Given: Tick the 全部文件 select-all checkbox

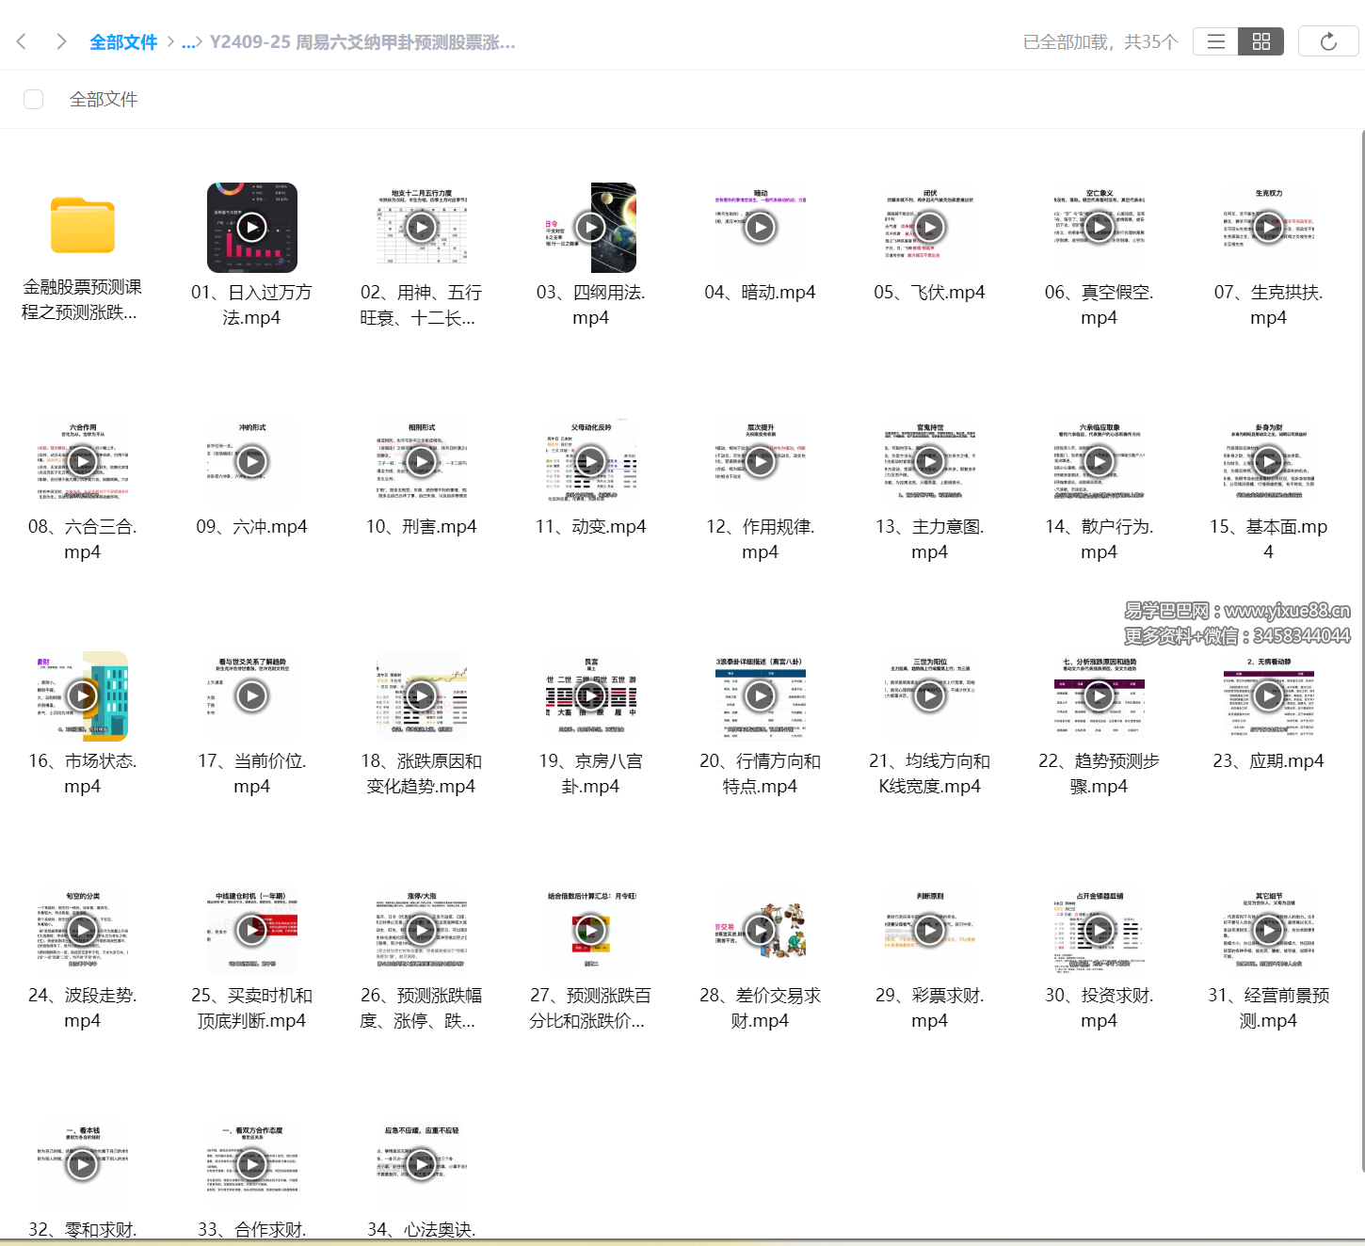Looking at the screenshot, I should tap(34, 99).
